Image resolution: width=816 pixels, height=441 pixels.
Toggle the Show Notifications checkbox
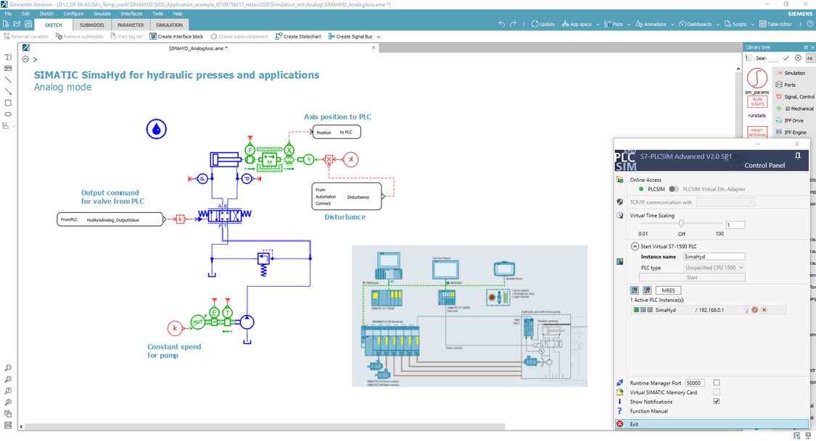point(717,401)
